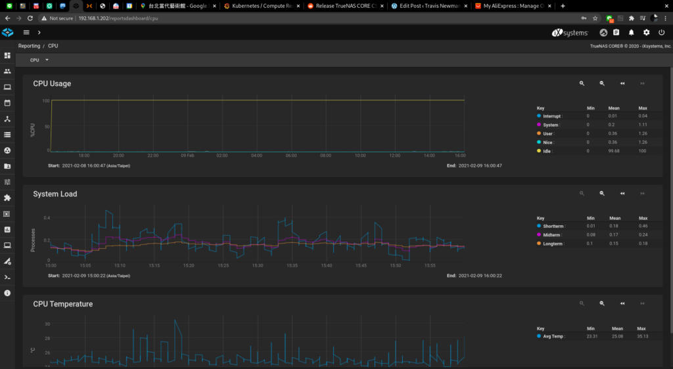The width and height of the screenshot is (673, 369).
Task: Open browser Extensions puzzle icon
Action: 632,18
